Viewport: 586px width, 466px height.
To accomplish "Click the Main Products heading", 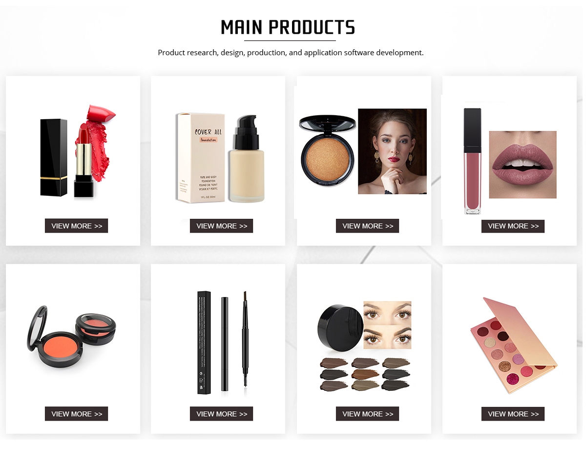I will (288, 27).
